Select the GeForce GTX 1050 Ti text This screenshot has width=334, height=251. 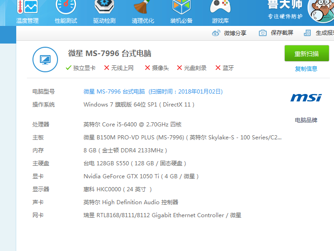(x=141, y=176)
